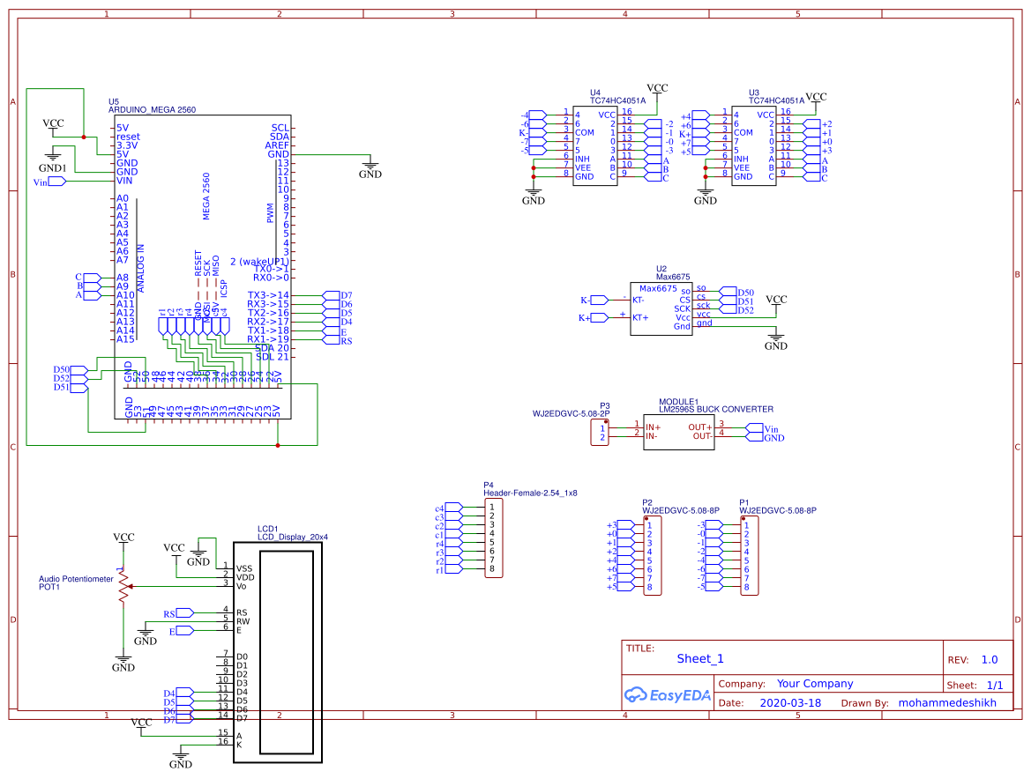Select the P4 female header symbol body
Image resolution: width=1031 pixels, height=779 pixels.
[494, 538]
